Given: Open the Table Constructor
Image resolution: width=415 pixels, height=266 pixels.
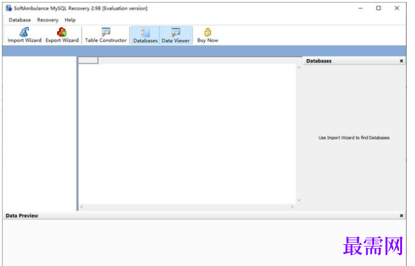Looking at the screenshot, I should [x=105, y=35].
